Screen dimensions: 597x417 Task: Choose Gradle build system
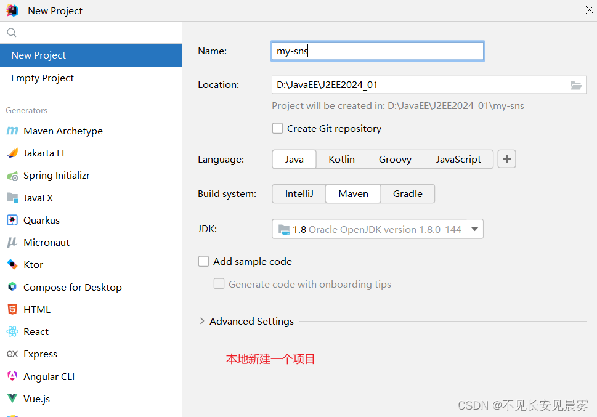point(407,194)
